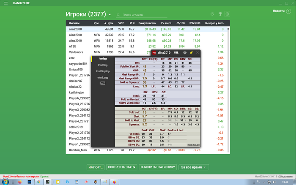Expand the Новости panel arrow
The width and height of the screenshot is (296, 185).
288,11
